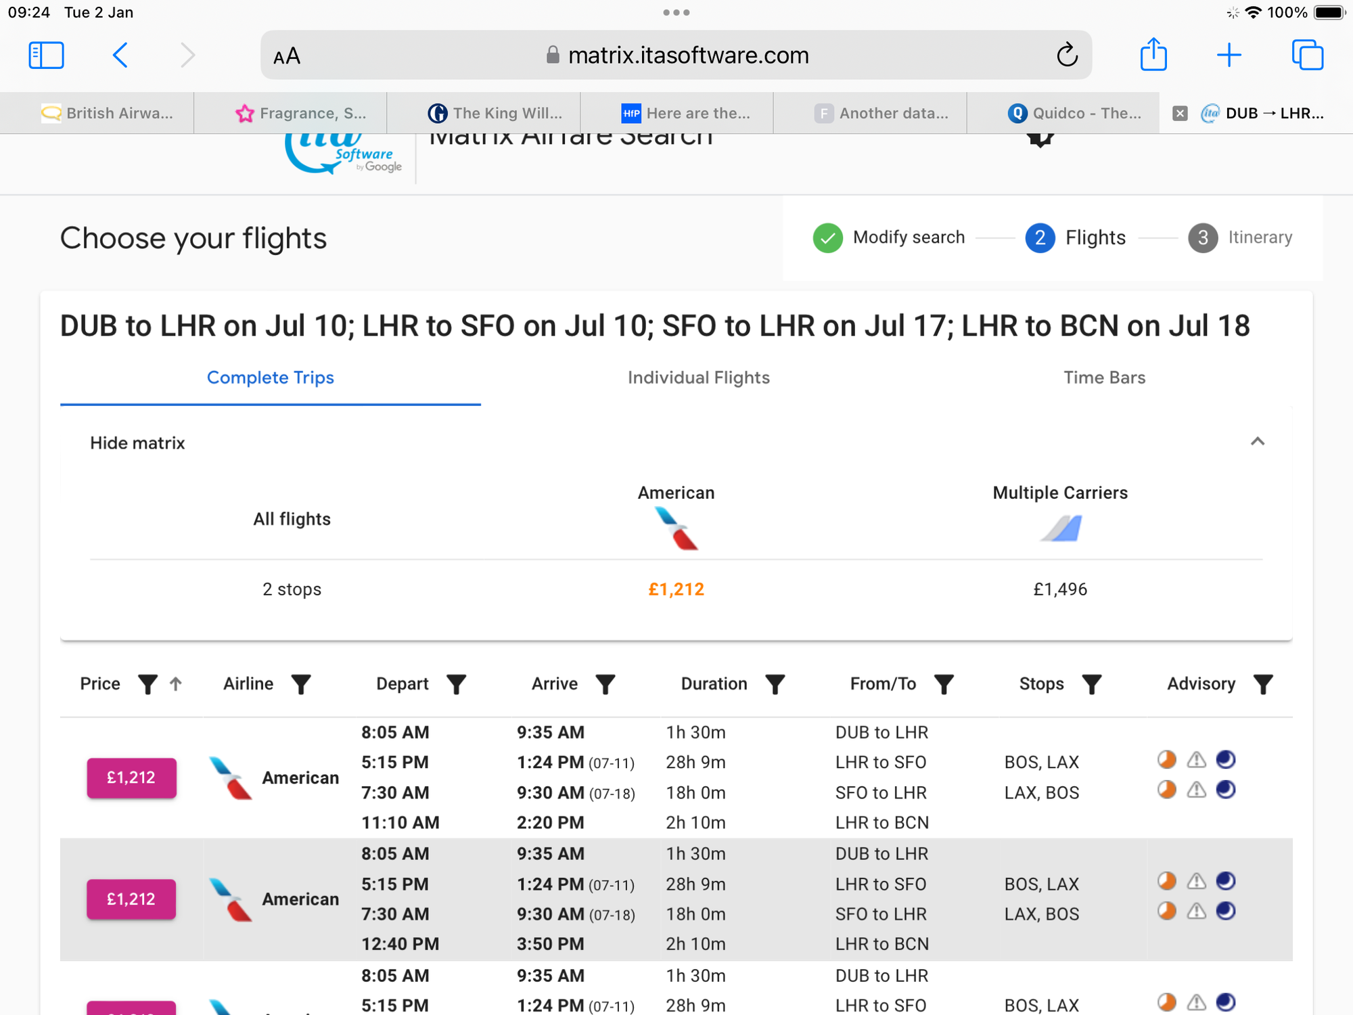Click the Price column filter icon
The width and height of the screenshot is (1353, 1015).
[x=147, y=684]
